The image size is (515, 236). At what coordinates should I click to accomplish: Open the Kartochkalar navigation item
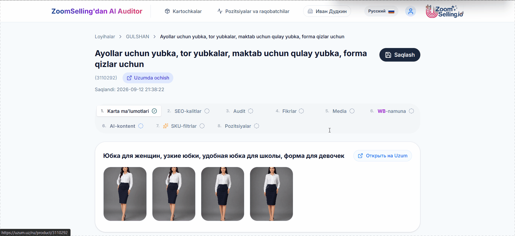(183, 11)
